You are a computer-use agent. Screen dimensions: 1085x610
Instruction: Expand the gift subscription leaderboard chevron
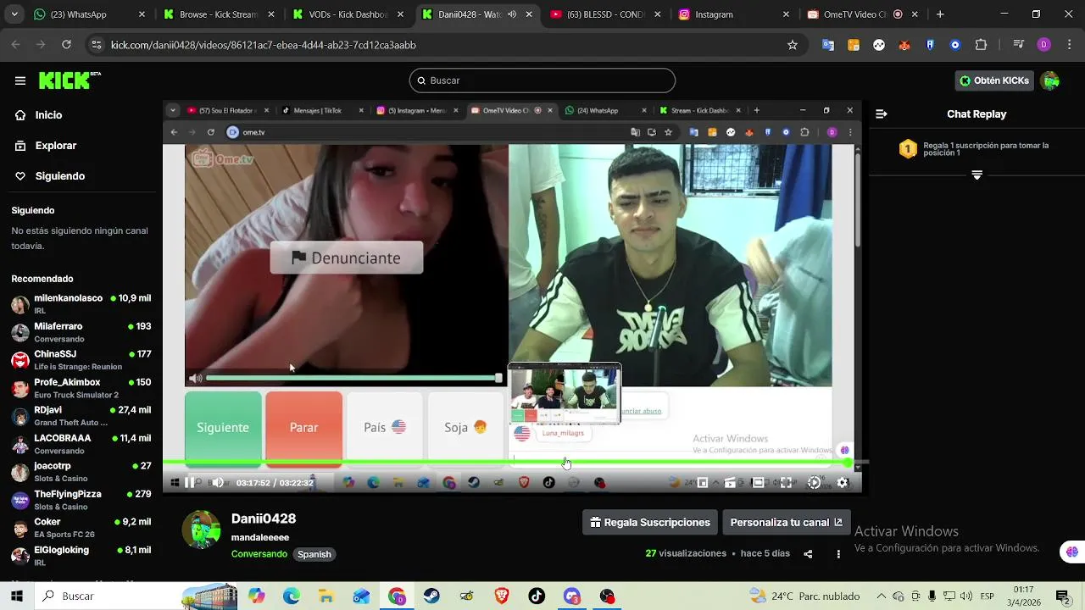(976, 175)
